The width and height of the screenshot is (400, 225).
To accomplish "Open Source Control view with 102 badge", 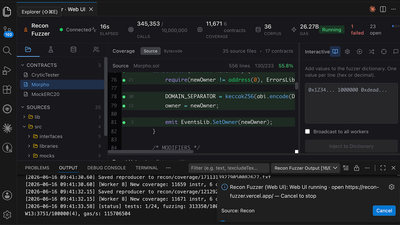I will (x=7, y=31).
